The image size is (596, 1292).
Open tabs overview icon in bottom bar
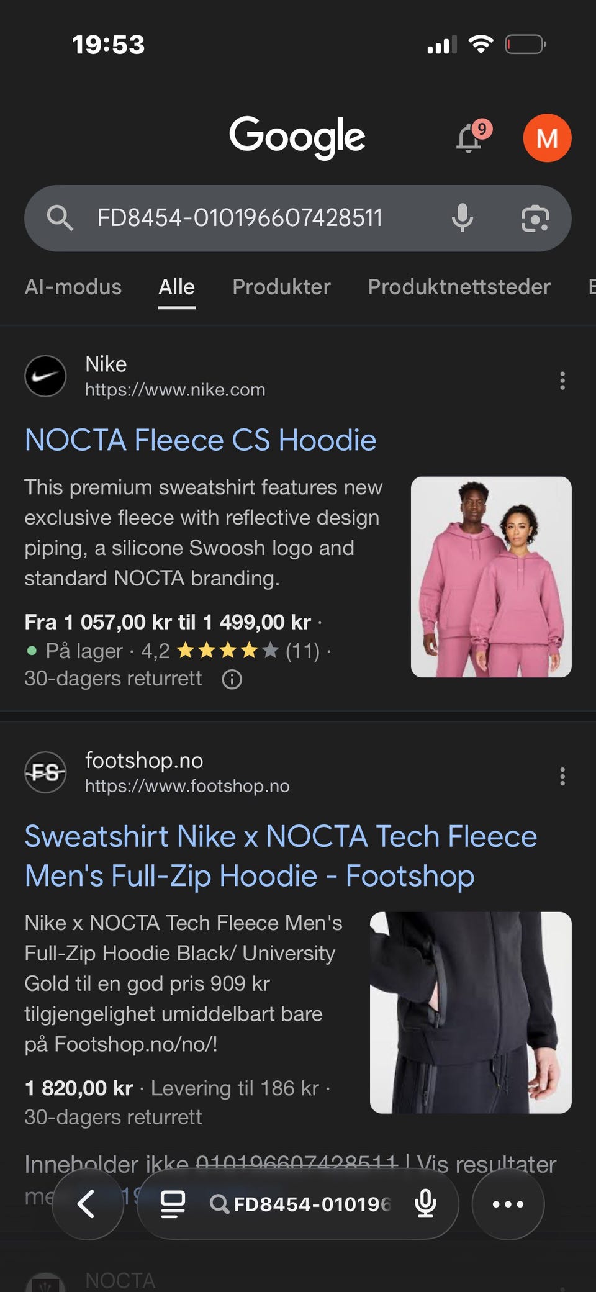[x=173, y=1204]
